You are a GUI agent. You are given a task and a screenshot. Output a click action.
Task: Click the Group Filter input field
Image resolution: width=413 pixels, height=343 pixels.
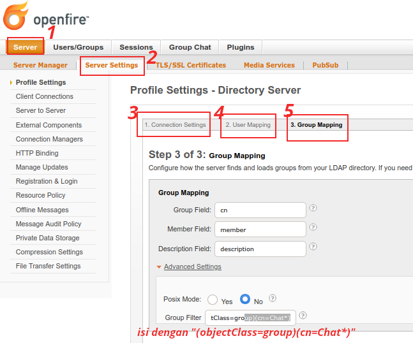click(250, 317)
